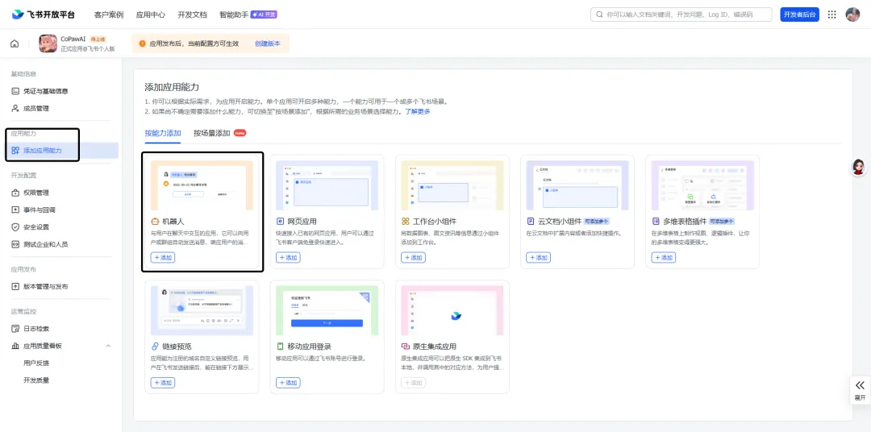Select 用户反馈 in sidebar

36,363
